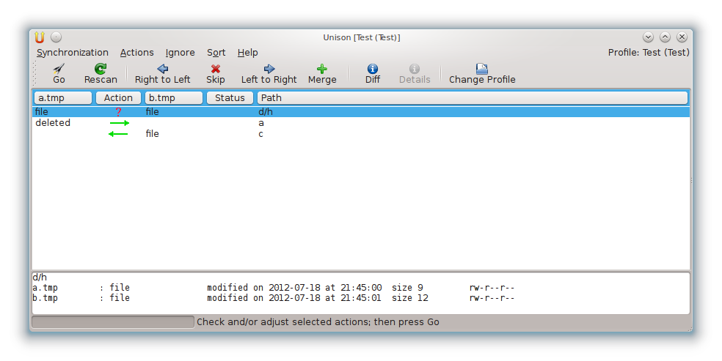Click the progress bar in status area

[x=113, y=322]
